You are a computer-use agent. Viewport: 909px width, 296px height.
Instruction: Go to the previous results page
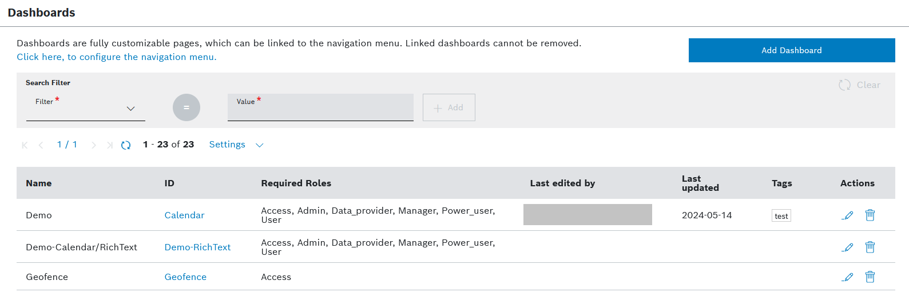[41, 145]
